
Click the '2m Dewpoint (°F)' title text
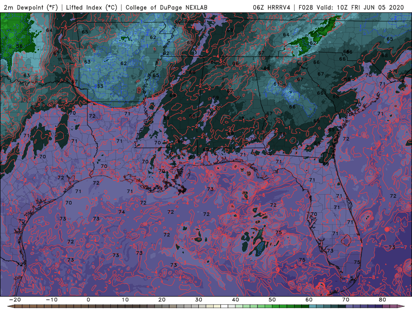coord(31,8)
